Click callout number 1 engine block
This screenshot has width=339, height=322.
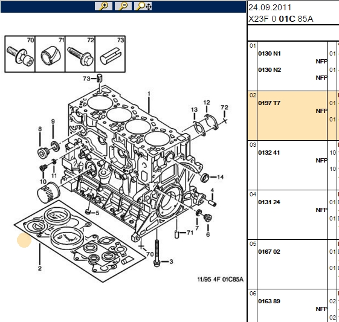(x=149, y=94)
